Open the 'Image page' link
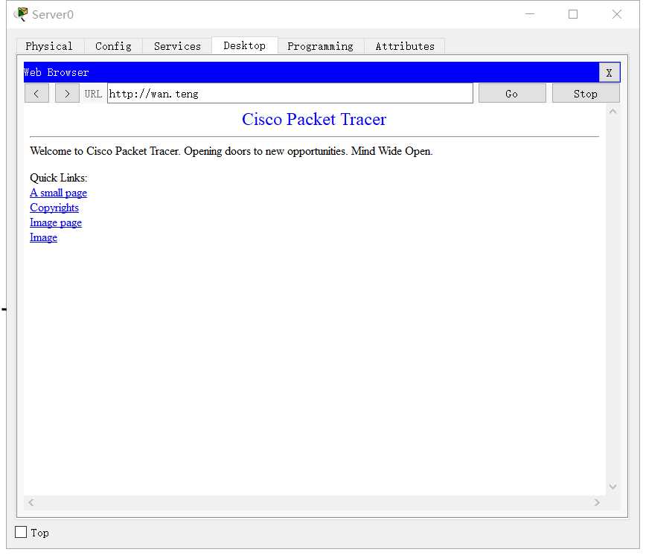Viewport: 646px width, 555px height. click(x=56, y=222)
